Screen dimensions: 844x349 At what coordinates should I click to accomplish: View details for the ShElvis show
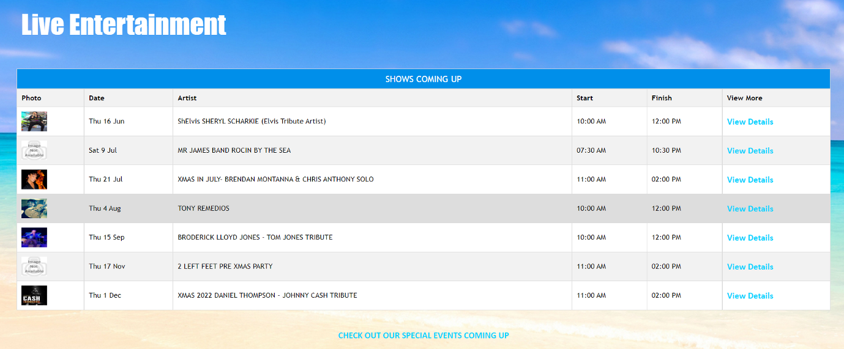(x=750, y=122)
